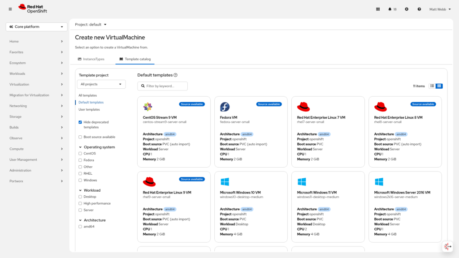Select the Fedora VM template logo

click(x=225, y=107)
